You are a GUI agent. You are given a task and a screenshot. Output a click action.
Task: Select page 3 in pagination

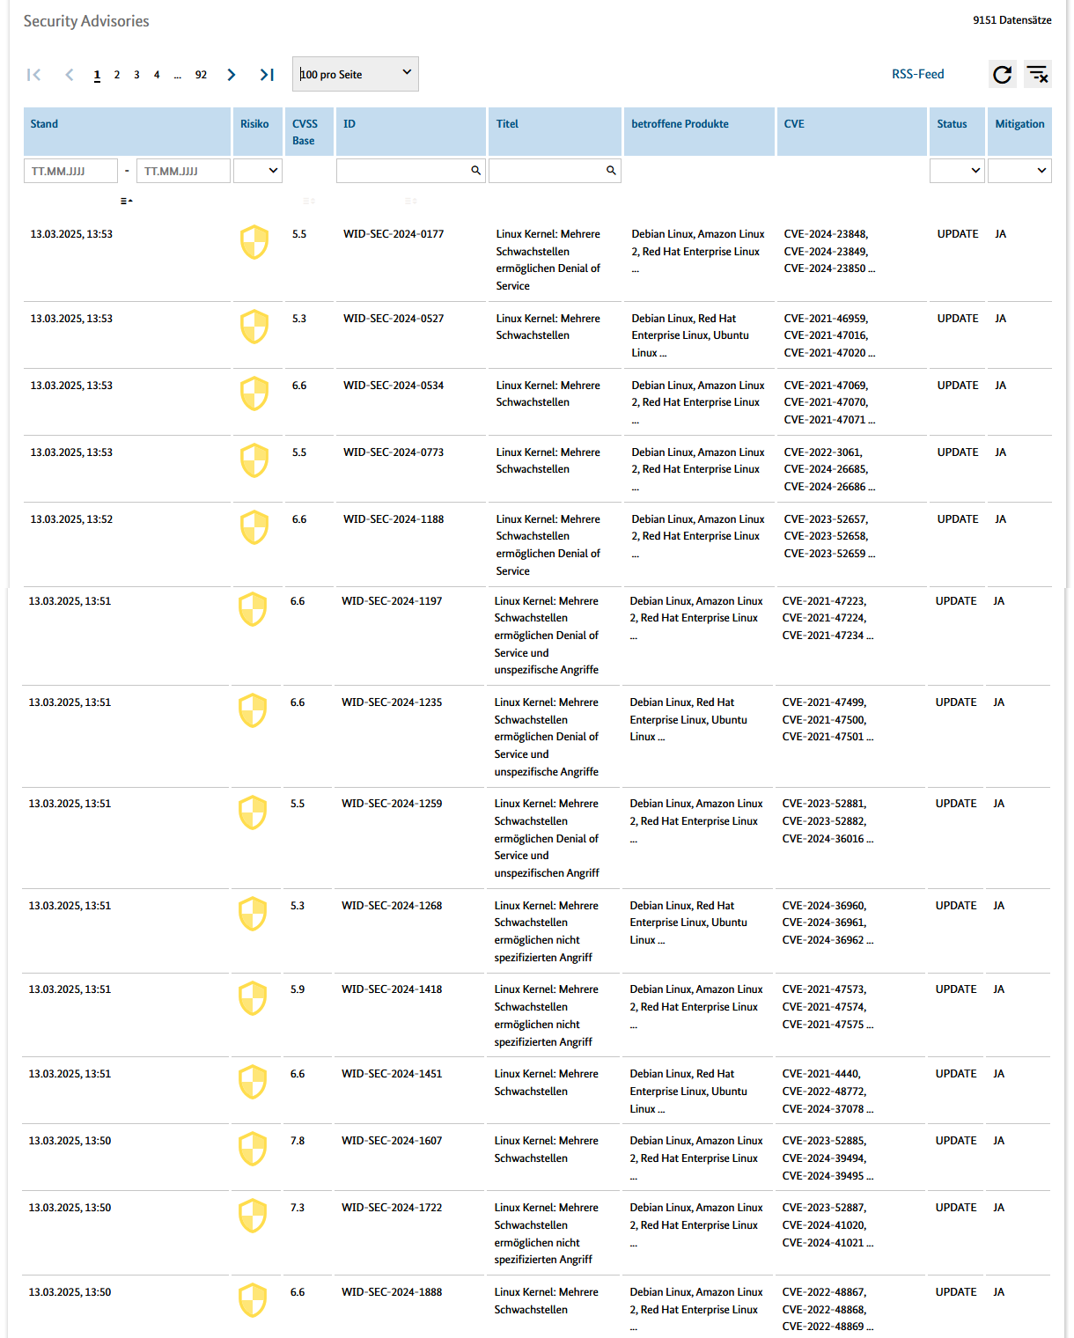(136, 75)
